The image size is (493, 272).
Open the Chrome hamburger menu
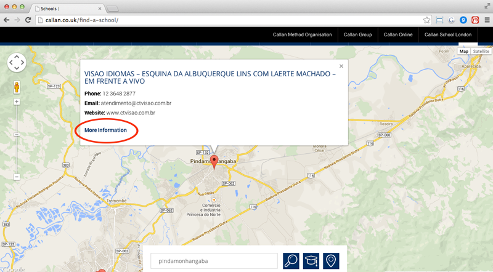tap(487, 20)
